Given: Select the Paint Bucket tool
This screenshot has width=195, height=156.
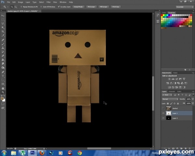Looking at the screenshot, I should tap(3, 60).
